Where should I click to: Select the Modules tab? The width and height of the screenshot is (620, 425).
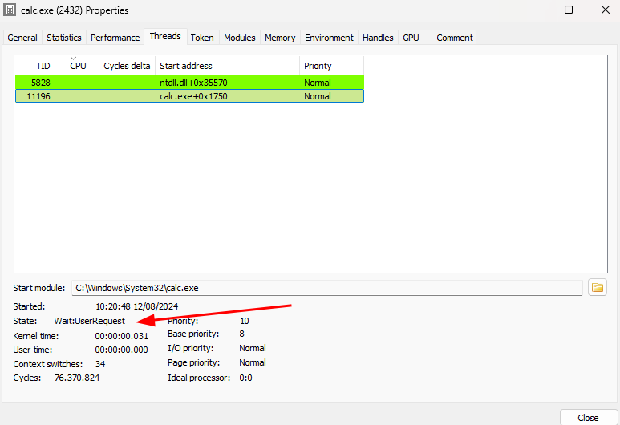[x=240, y=38]
